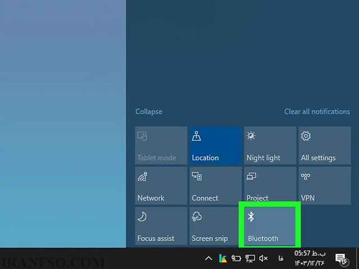Turn off the Location tile

215,146
